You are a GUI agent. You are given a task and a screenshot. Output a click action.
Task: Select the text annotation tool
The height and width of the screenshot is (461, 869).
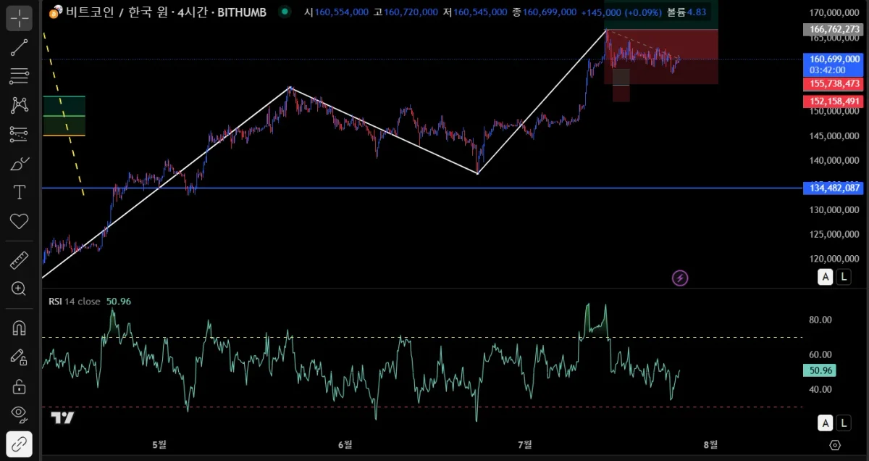tap(19, 192)
